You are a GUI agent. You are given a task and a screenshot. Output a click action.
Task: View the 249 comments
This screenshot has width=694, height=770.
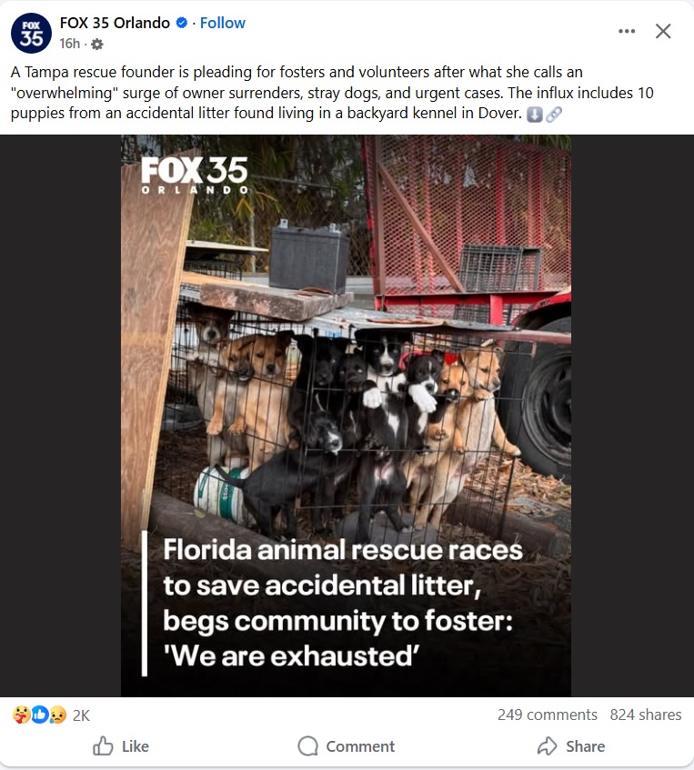(547, 715)
